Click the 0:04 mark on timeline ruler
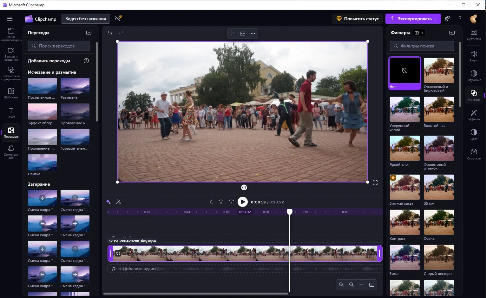This screenshot has width=486, height=298. coord(187,212)
